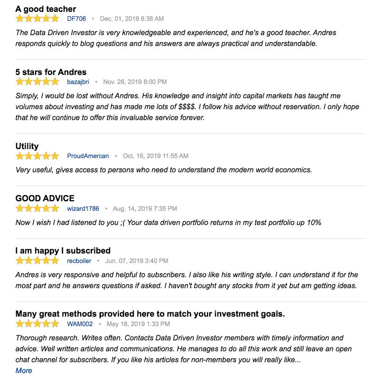This screenshot has height=376, width=376.
Task: Click star rating on 'Many great methods' review
Action: [x=37, y=324]
